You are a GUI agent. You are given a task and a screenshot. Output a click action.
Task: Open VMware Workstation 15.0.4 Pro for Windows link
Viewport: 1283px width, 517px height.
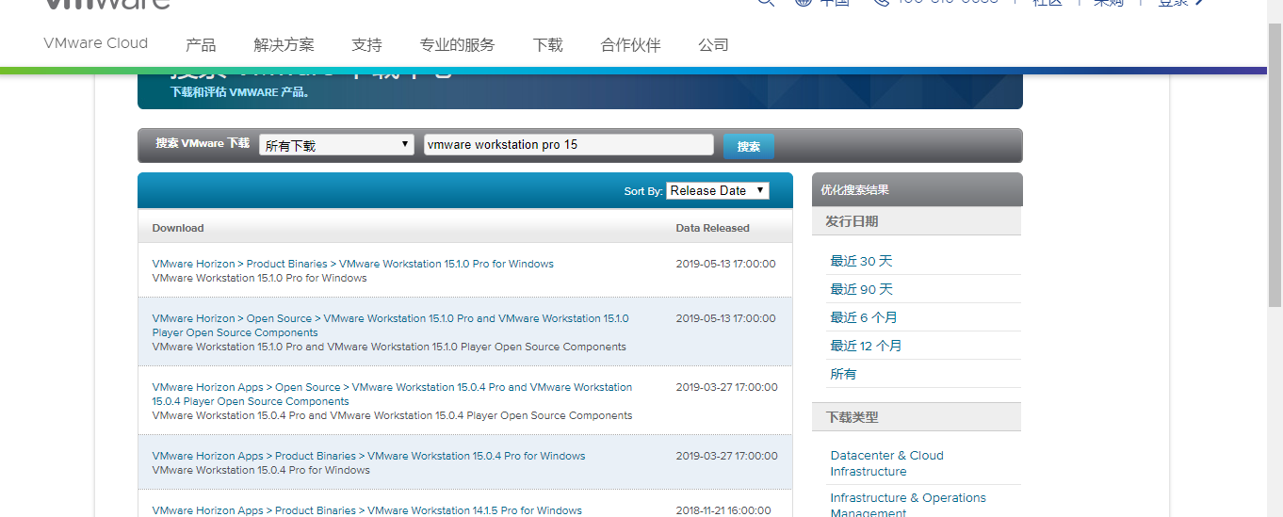pos(477,456)
